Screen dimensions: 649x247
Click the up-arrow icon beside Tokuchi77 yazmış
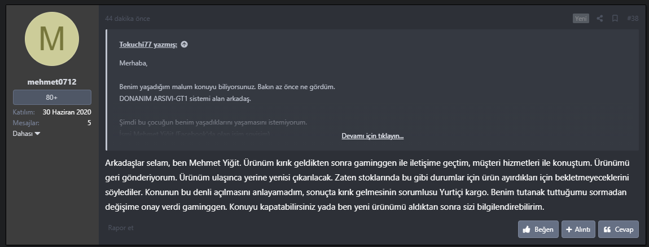pyautogui.click(x=184, y=45)
